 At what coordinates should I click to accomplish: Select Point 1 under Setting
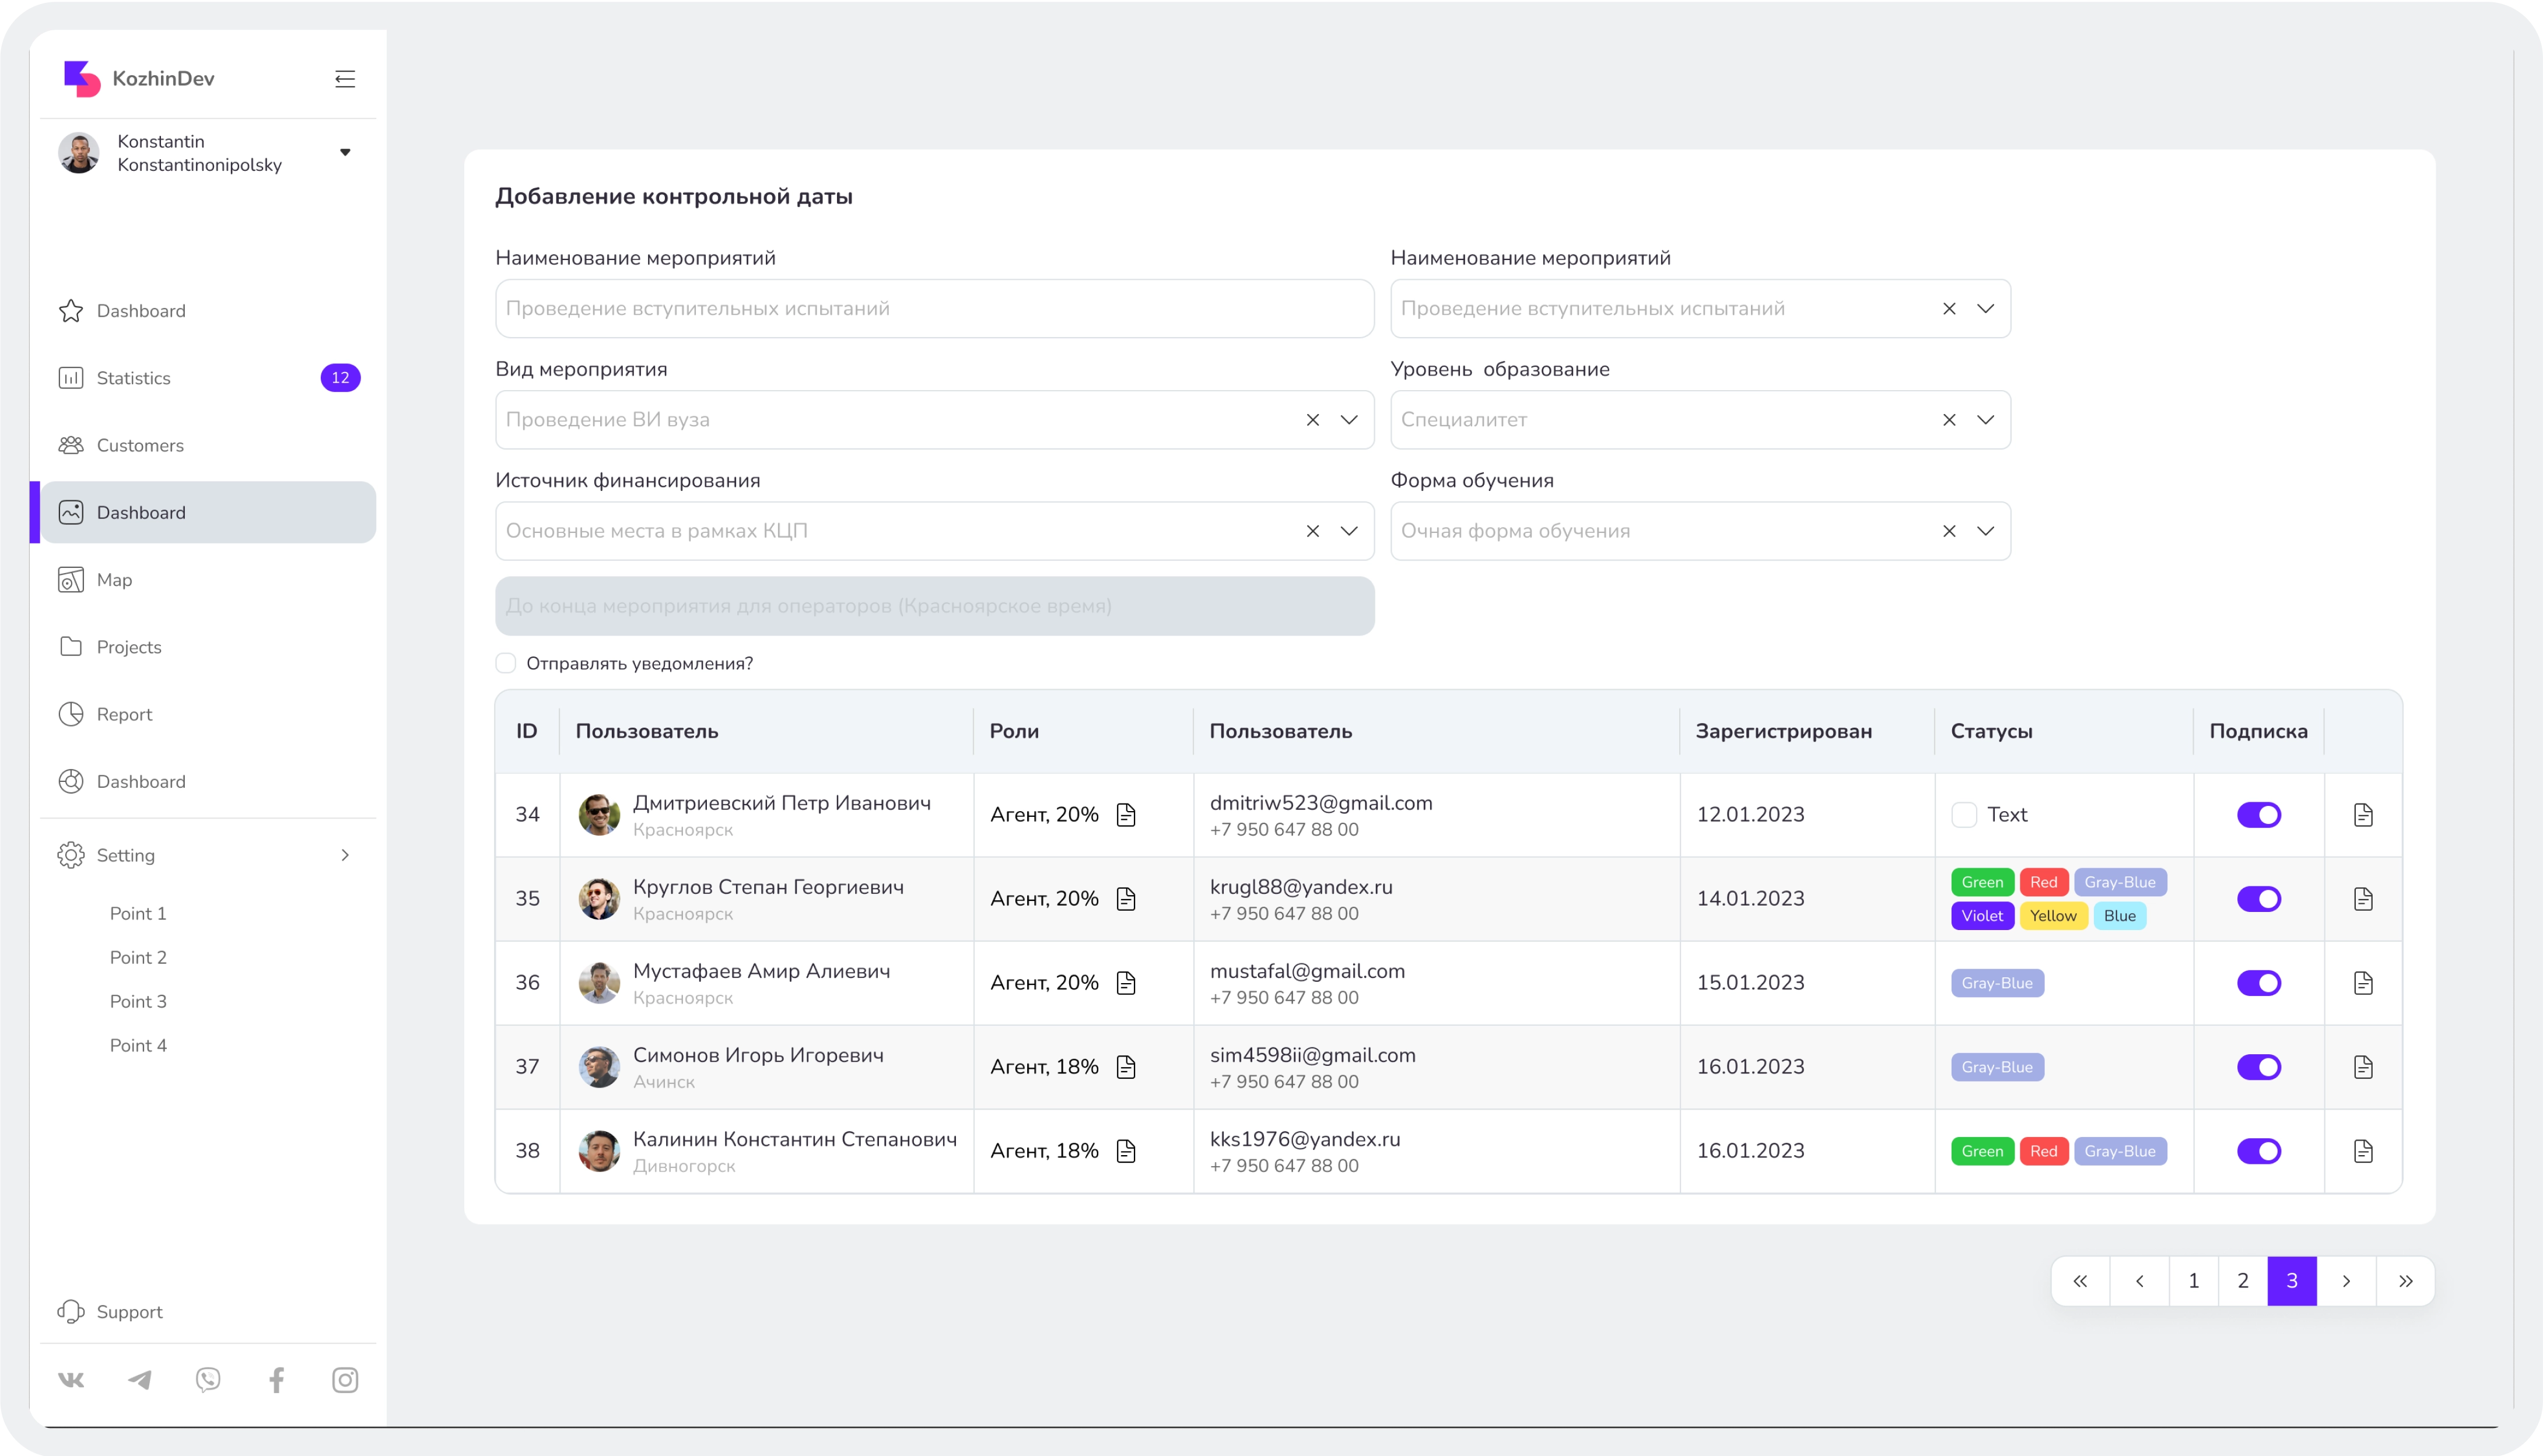(138, 913)
